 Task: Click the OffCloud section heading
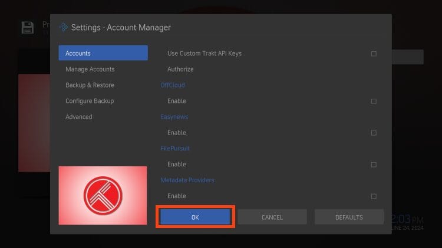coord(173,85)
